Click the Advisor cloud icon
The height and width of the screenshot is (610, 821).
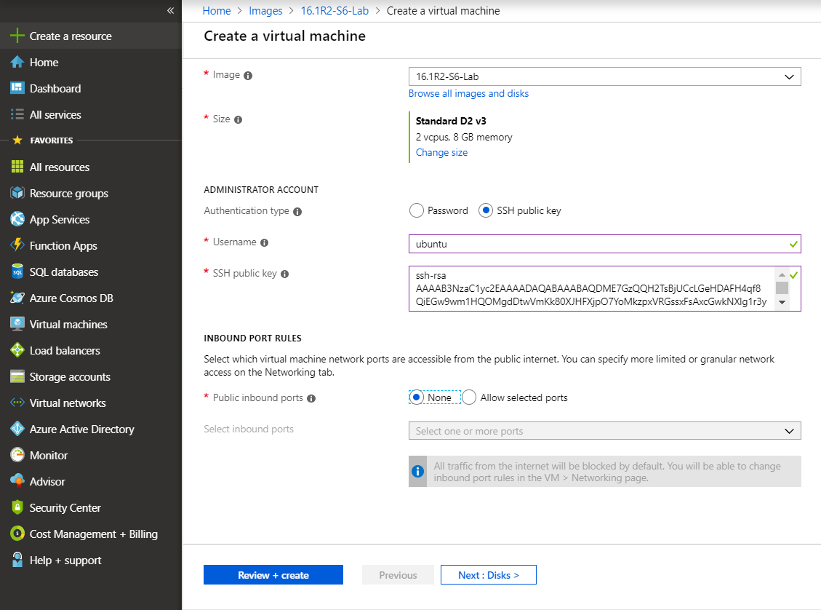[17, 481]
